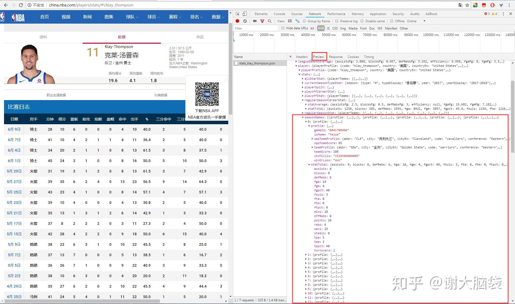Open the 6月9日 game log entry
This screenshot has height=304, width=515.
14,129
